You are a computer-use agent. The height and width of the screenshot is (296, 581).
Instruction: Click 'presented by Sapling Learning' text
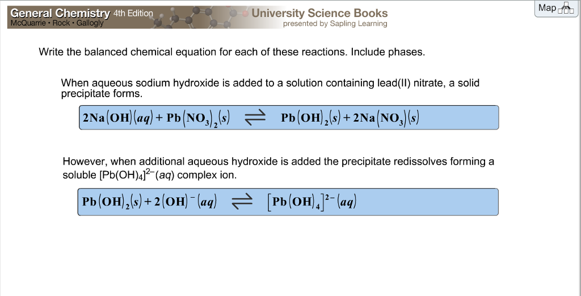click(x=335, y=24)
